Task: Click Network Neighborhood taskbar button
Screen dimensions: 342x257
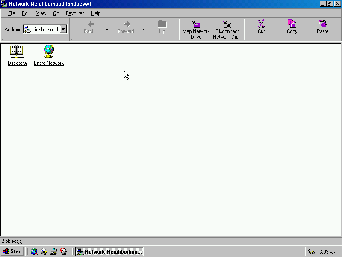Action: pyautogui.click(x=109, y=252)
